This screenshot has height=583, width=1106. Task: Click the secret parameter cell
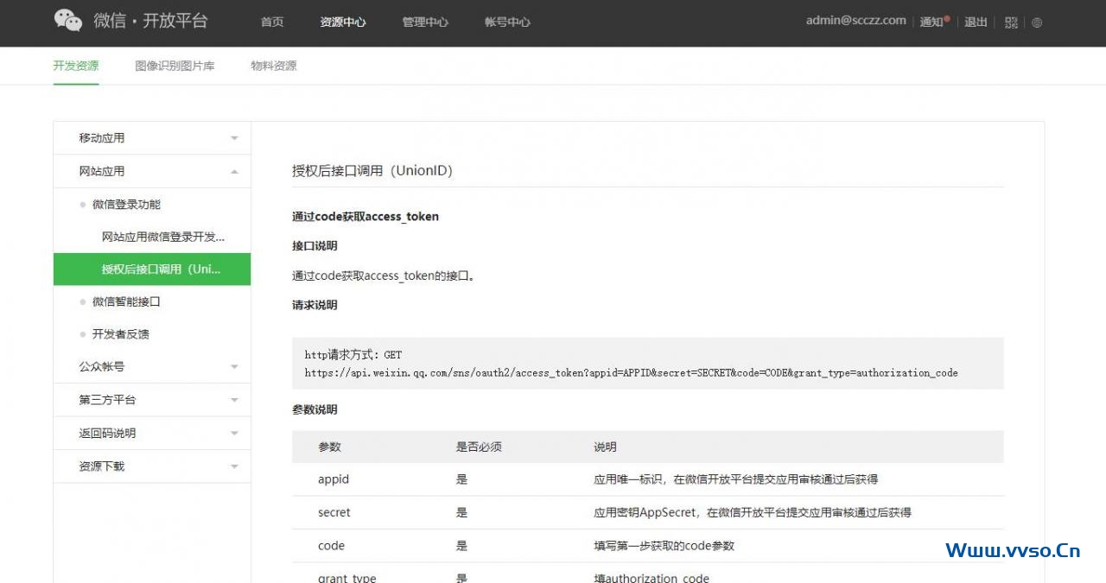tap(334, 512)
